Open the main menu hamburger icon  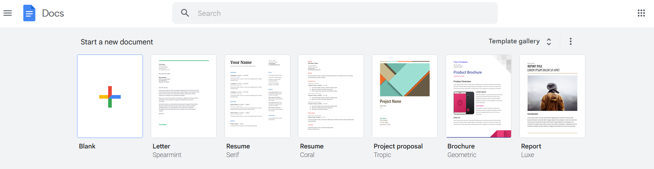8,13
